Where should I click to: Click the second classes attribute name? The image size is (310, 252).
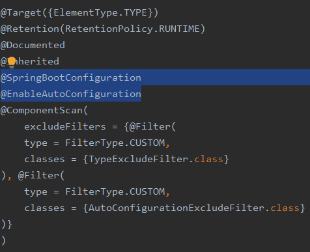[44, 208]
